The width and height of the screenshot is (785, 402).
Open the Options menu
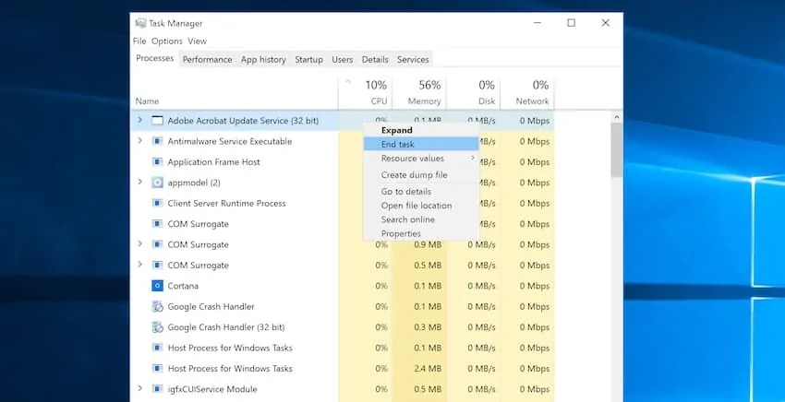point(167,41)
